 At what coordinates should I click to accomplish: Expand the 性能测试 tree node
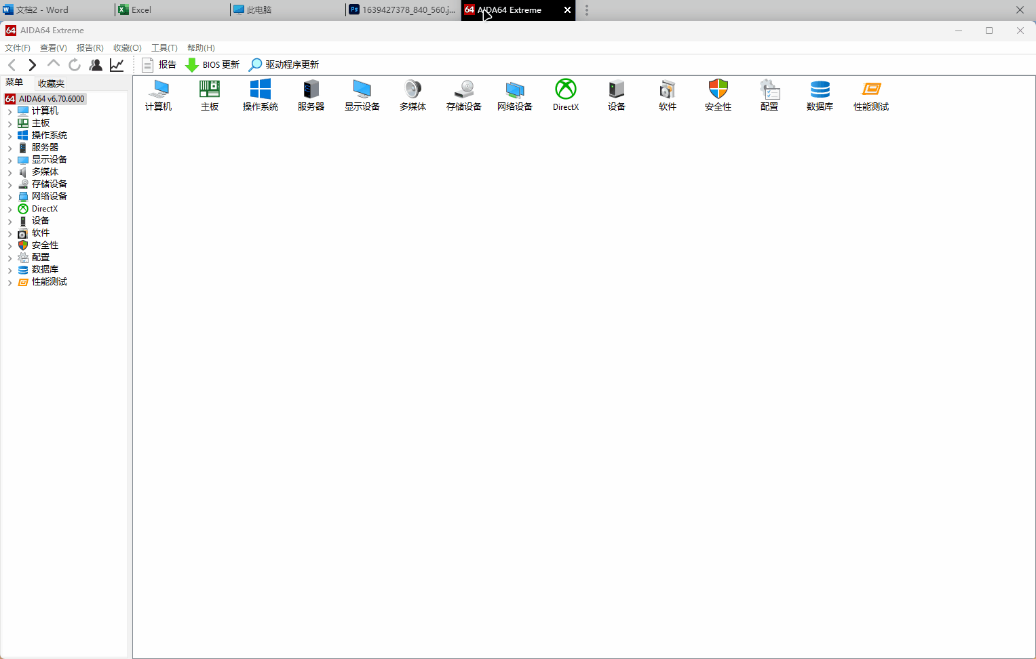(9, 282)
